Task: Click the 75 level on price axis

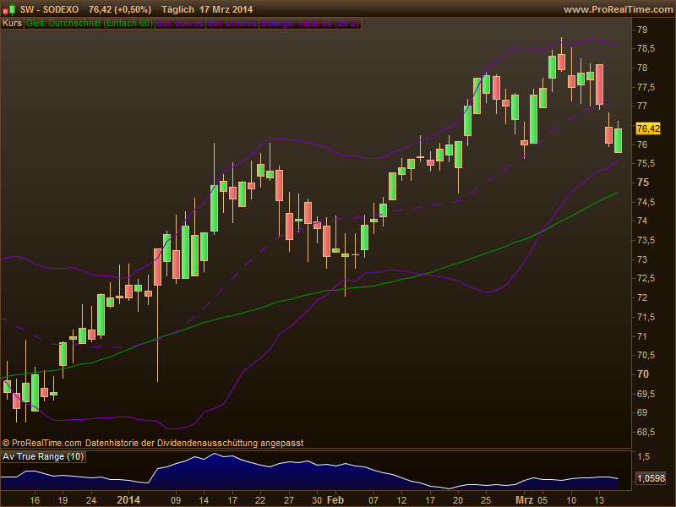Action: (x=642, y=183)
